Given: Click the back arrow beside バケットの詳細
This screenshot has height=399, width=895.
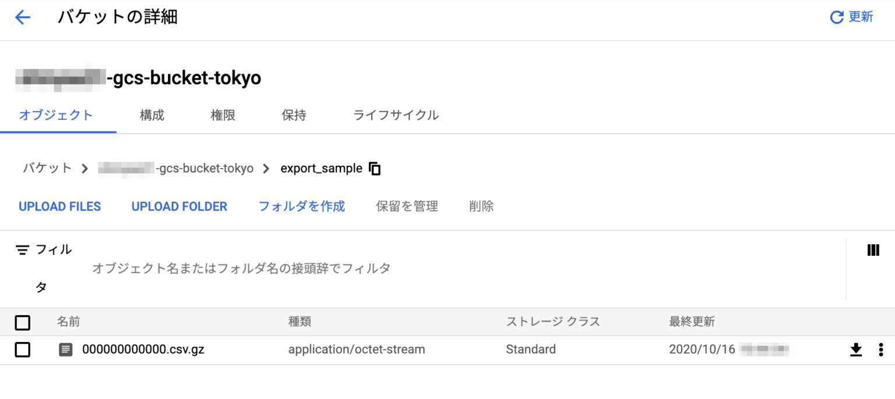Looking at the screenshot, I should (x=22, y=17).
